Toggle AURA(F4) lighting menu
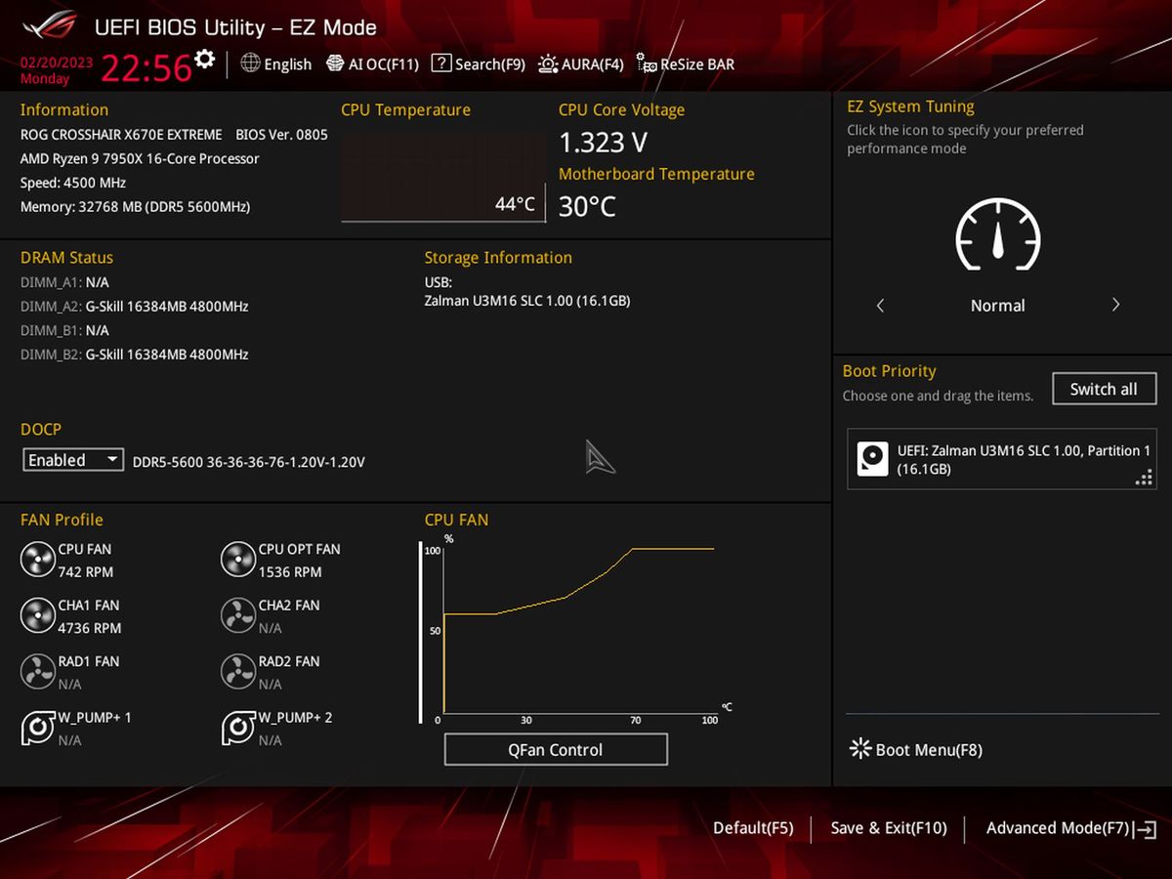 pos(580,64)
